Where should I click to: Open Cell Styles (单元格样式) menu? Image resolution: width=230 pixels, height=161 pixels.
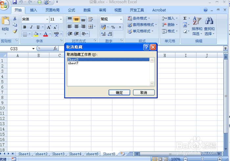point(140,31)
